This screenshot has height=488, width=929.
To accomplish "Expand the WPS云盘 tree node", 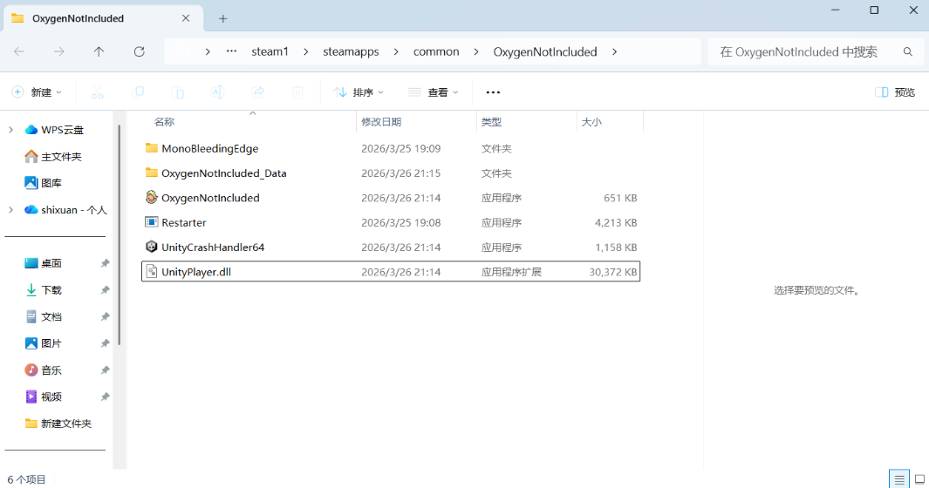I will pyautogui.click(x=10, y=130).
